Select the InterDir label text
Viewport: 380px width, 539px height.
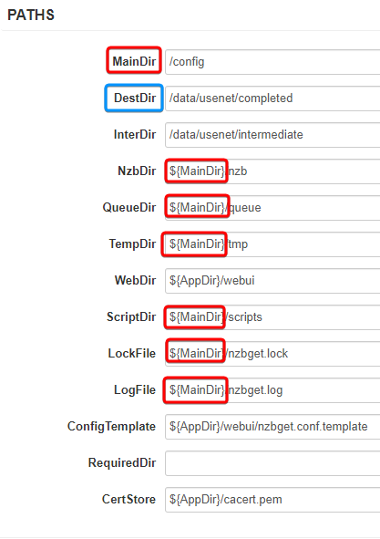pyautogui.click(x=135, y=134)
